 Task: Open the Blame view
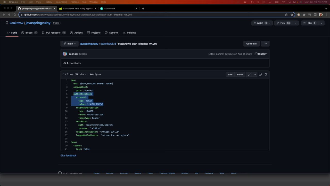(x=240, y=74)
